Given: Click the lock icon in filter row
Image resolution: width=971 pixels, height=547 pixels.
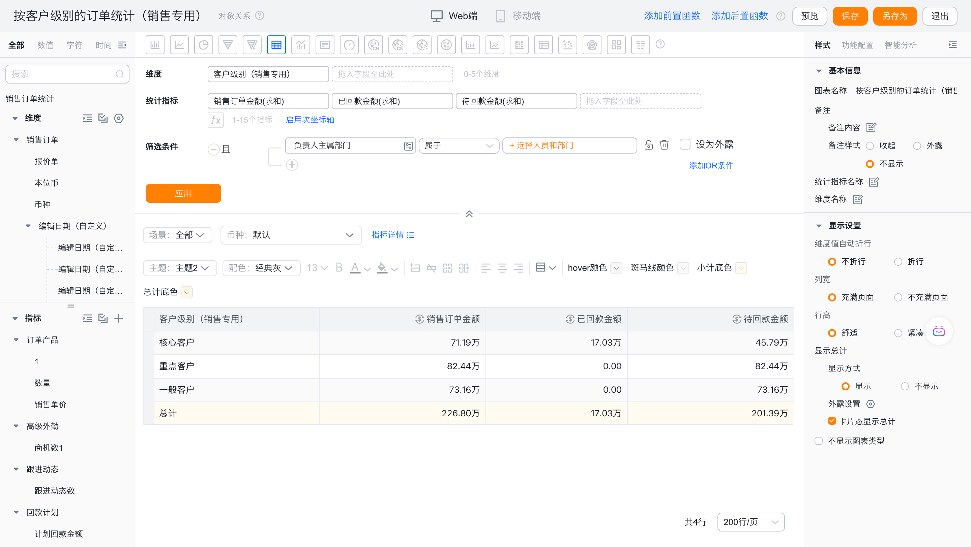Looking at the screenshot, I should (648, 145).
